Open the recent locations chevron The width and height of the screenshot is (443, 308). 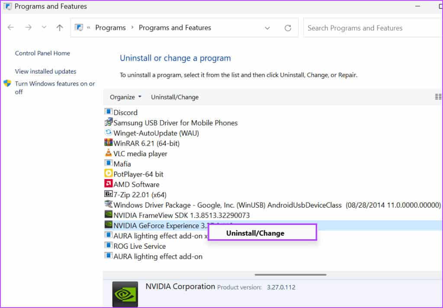click(44, 27)
